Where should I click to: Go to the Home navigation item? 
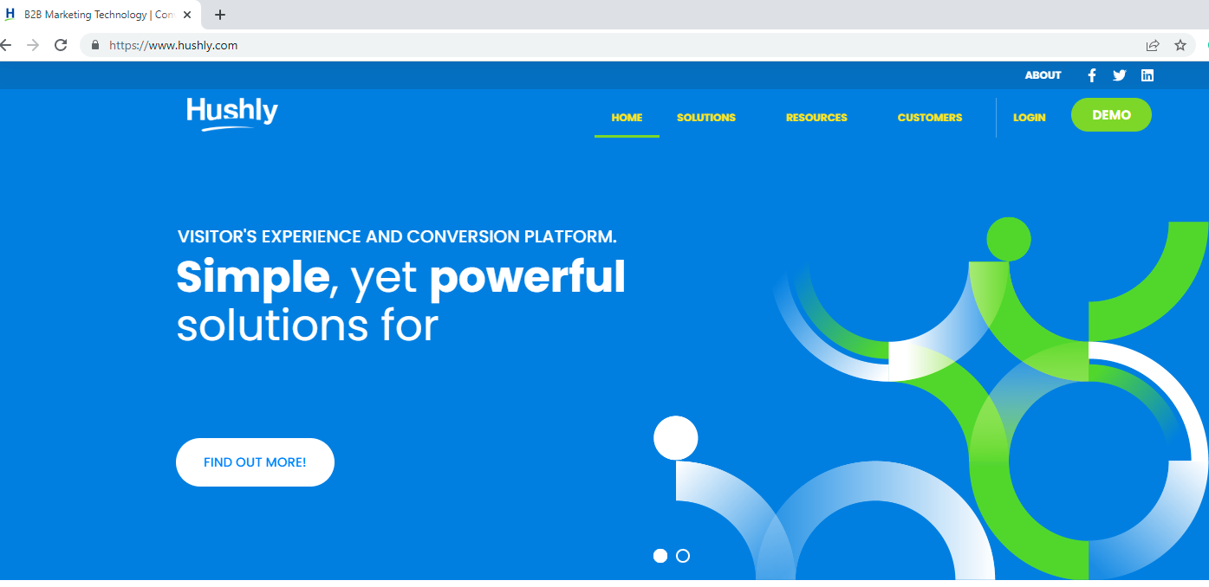click(627, 118)
